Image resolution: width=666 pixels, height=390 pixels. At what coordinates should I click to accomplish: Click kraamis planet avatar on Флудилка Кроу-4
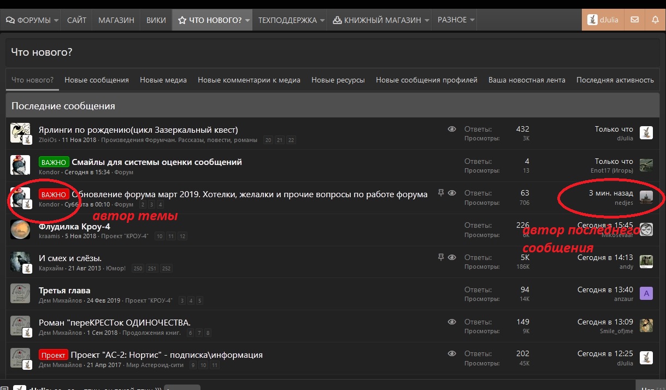pos(20,229)
